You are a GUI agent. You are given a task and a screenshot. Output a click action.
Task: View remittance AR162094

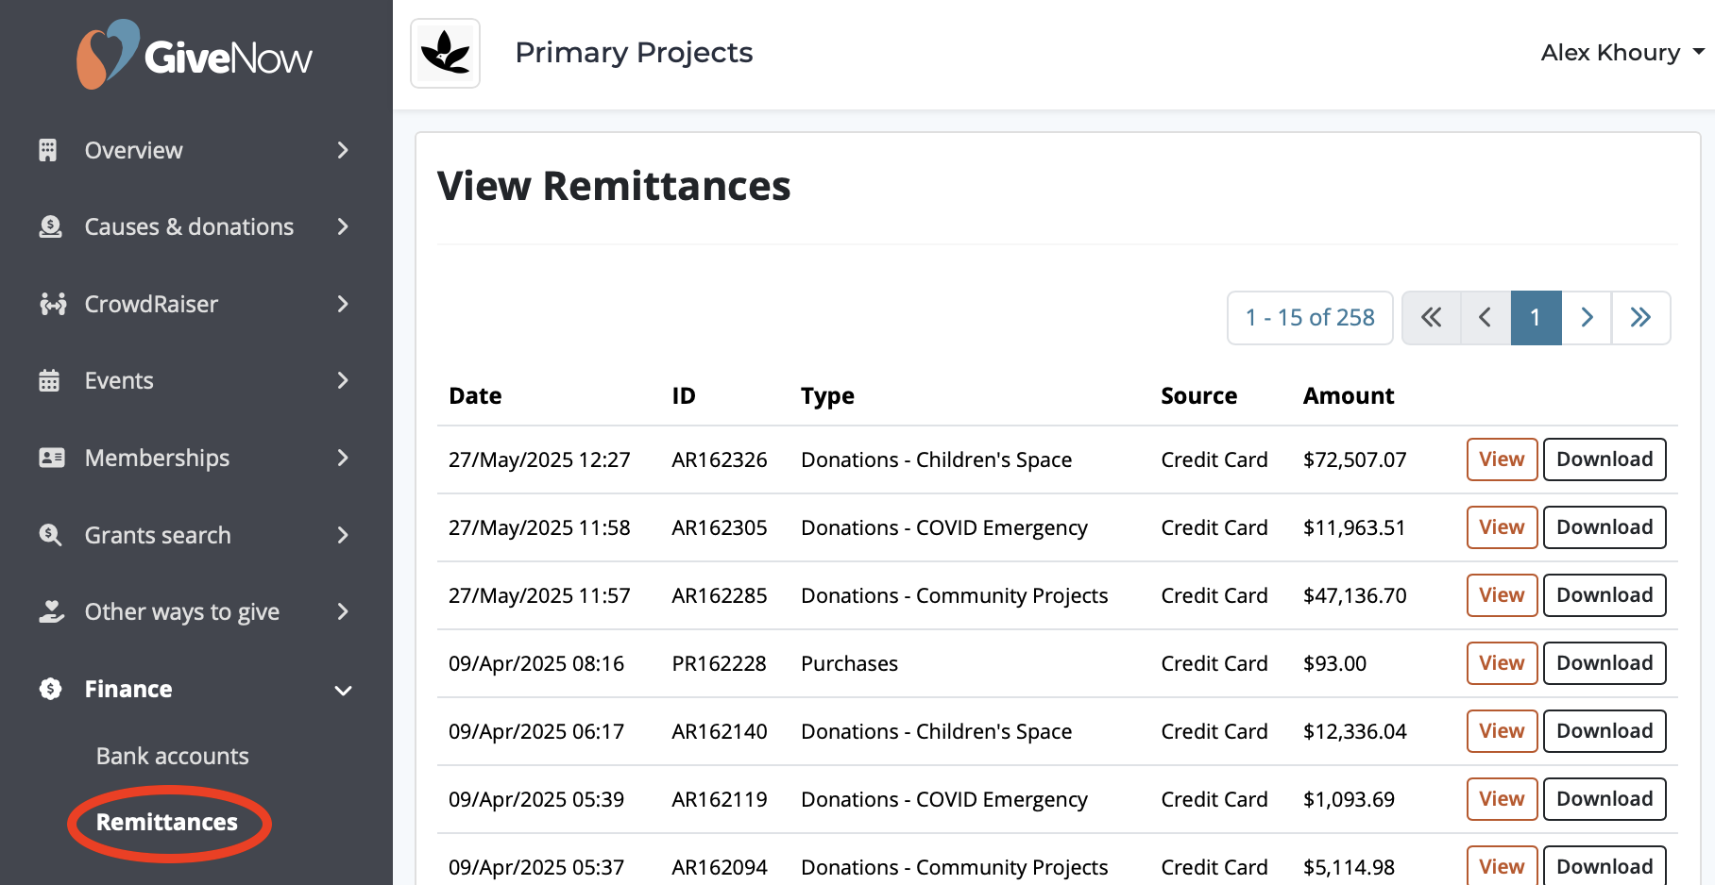(1502, 866)
